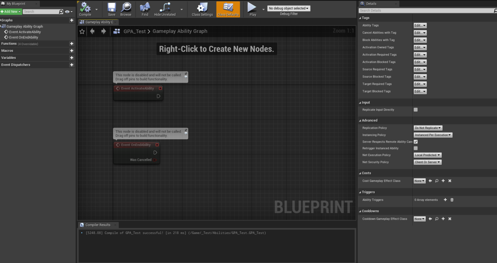The image size is (497, 263).
Task: Click Event ActivateAbility execution output pin
Action: pyautogui.click(x=158, y=96)
